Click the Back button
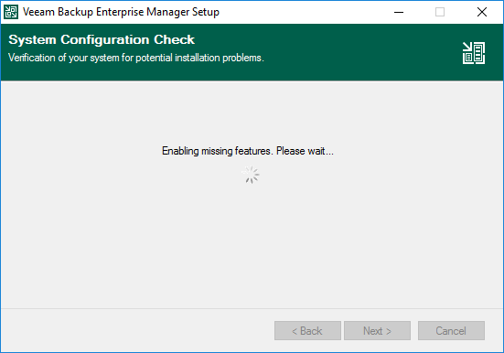Image resolution: width=504 pixels, height=353 pixels. 307,330
